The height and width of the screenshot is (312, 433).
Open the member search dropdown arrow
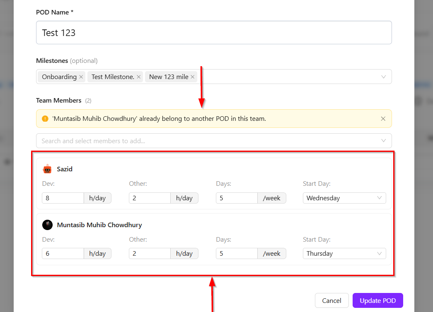383,141
